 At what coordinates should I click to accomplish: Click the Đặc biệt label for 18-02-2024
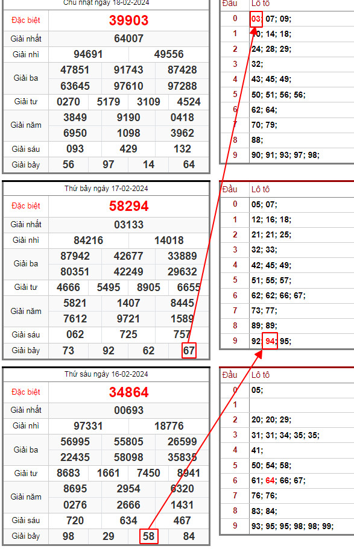(x=25, y=20)
